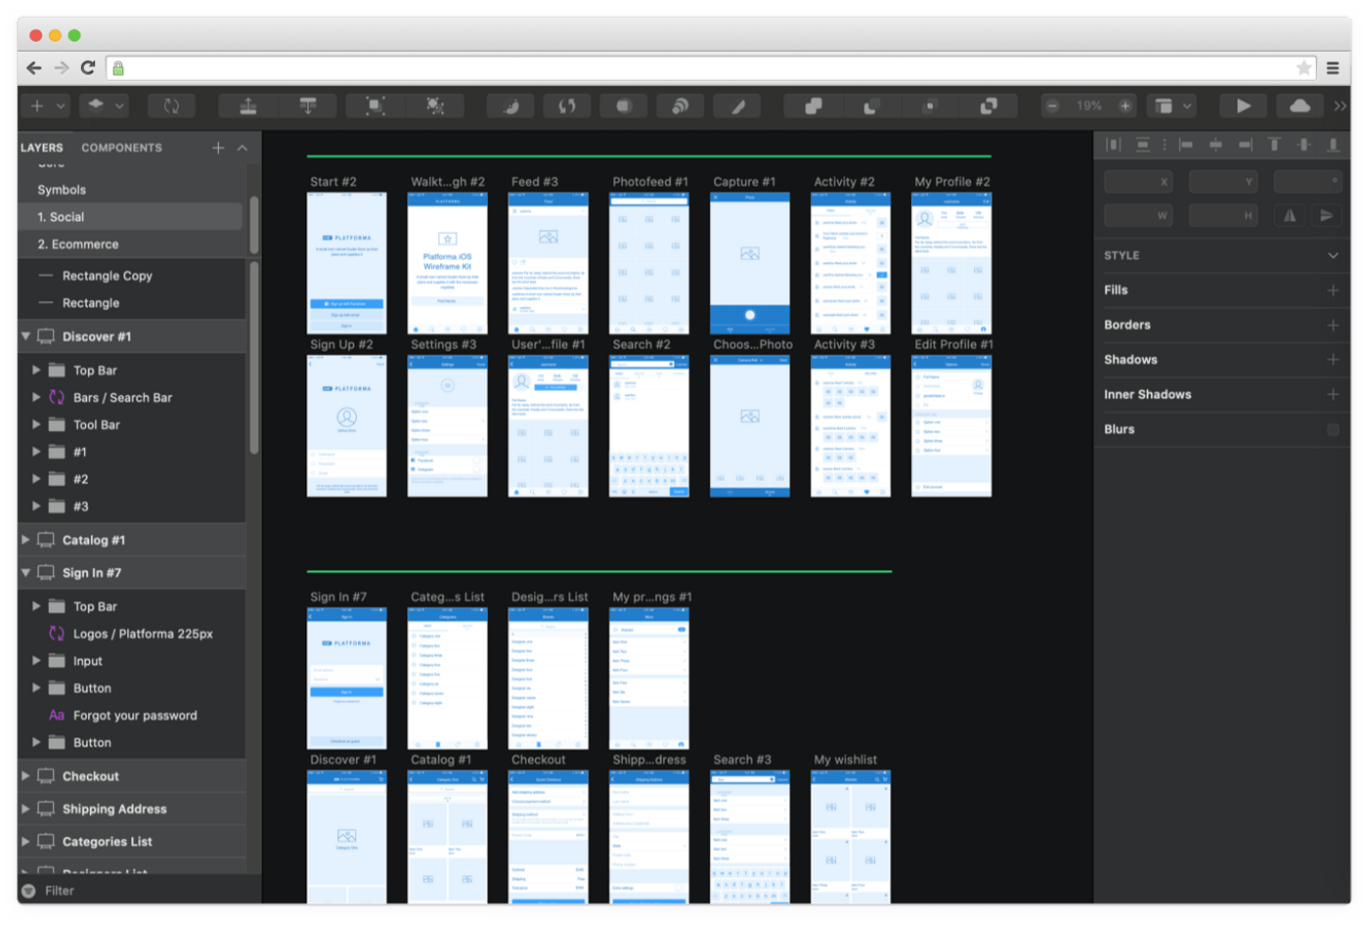Apply the Difference boolean operation

click(989, 106)
